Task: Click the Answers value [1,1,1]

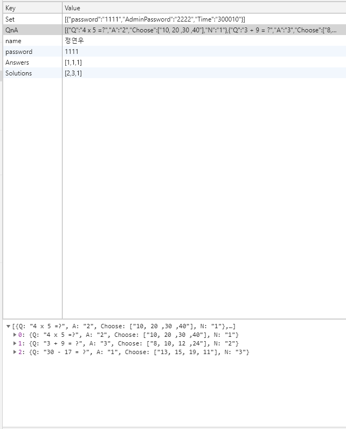Action: (x=73, y=63)
